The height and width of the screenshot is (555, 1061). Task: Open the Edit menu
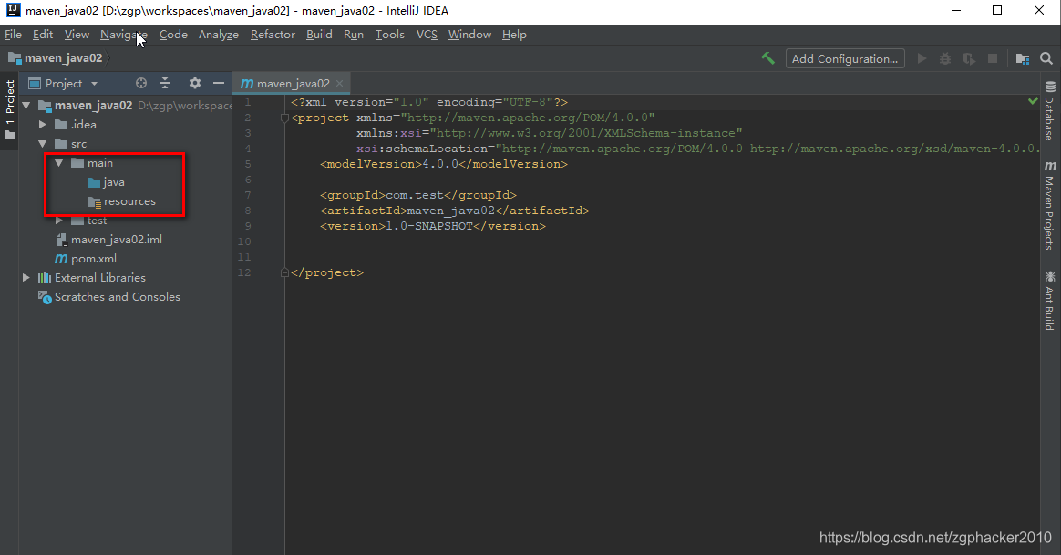[x=43, y=35]
